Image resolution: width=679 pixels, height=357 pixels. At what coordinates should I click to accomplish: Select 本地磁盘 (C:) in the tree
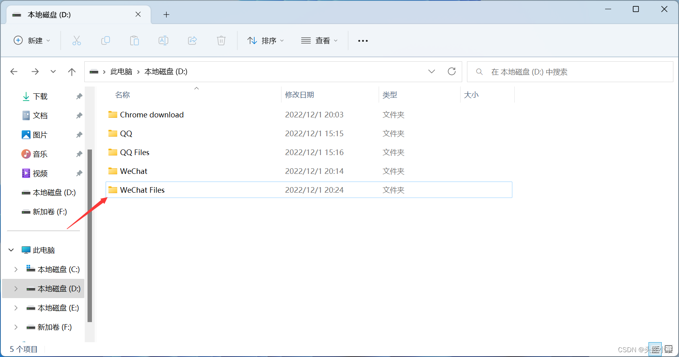(x=59, y=269)
